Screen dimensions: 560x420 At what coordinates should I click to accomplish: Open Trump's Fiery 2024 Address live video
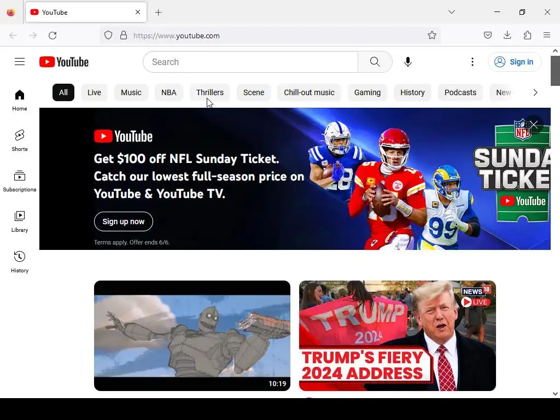pos(398,336)
